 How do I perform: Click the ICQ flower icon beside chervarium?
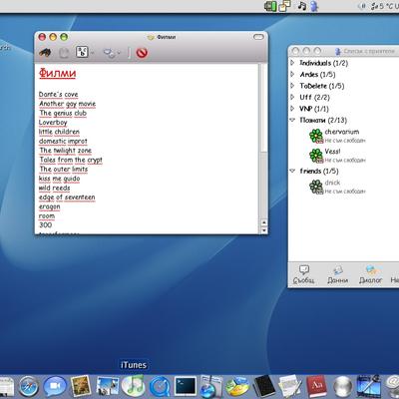pos(316,136)
